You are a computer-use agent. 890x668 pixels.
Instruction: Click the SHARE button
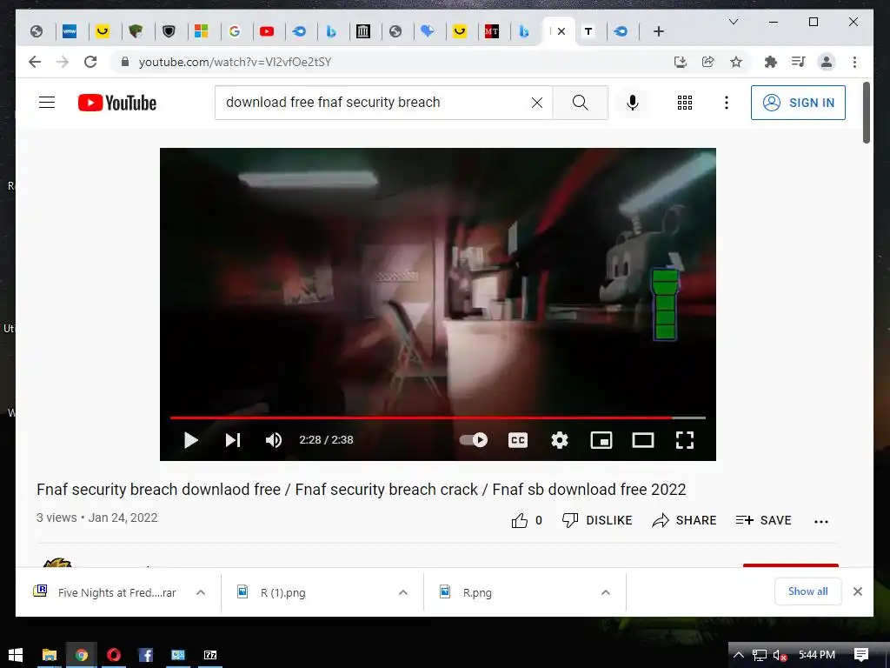684,520
